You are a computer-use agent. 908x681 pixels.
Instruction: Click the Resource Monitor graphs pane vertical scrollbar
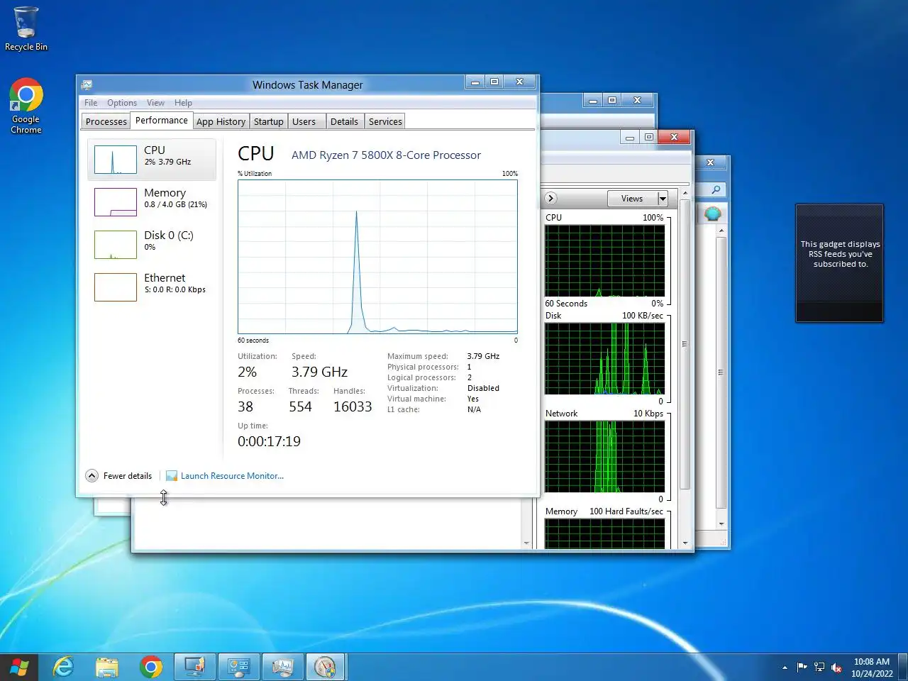(685, 344)
